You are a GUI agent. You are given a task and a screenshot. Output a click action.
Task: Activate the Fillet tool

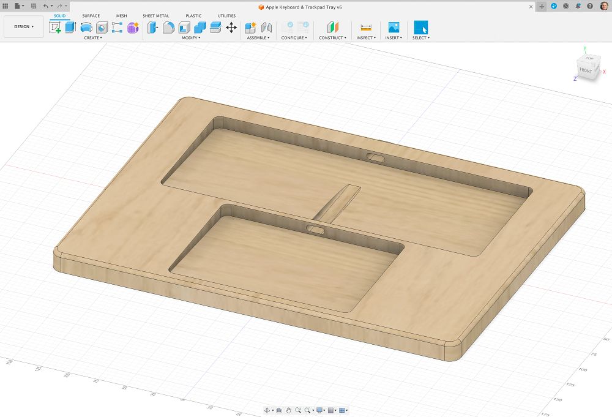tap(168, 28)
